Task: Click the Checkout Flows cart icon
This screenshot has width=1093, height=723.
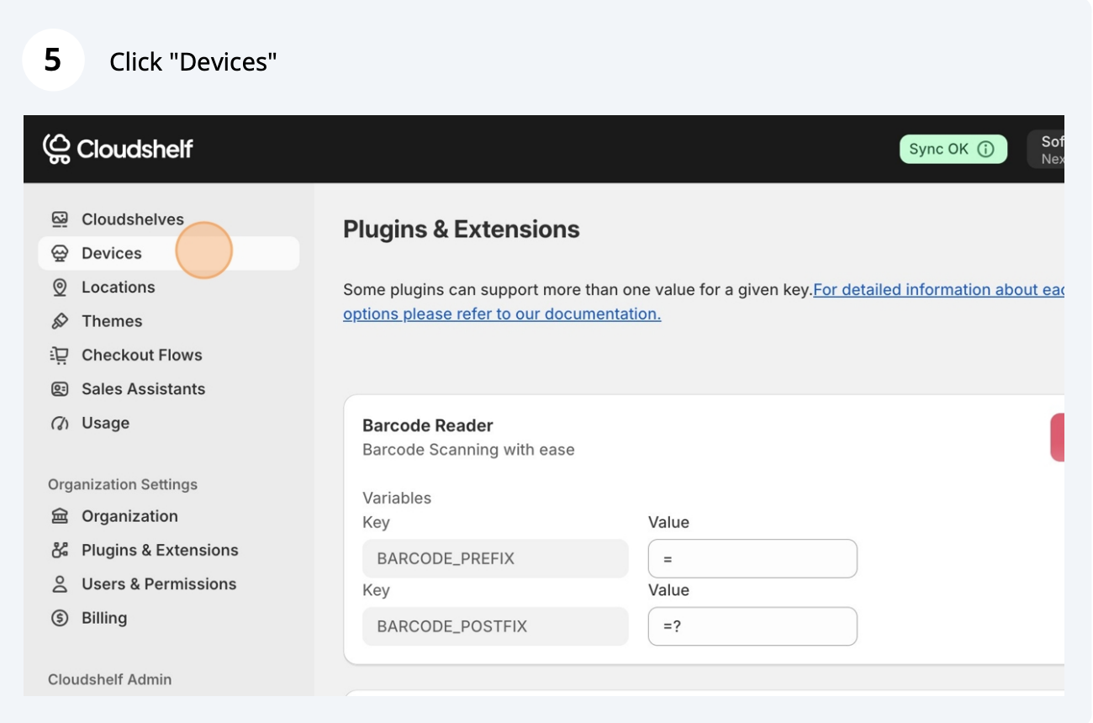Action: click(x=59, y=355)
